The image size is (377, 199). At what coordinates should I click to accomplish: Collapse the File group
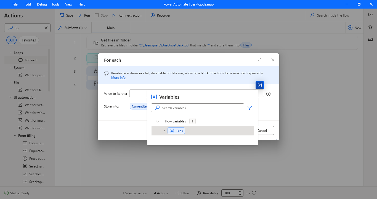pyautogui.click(x=10, y=83)
